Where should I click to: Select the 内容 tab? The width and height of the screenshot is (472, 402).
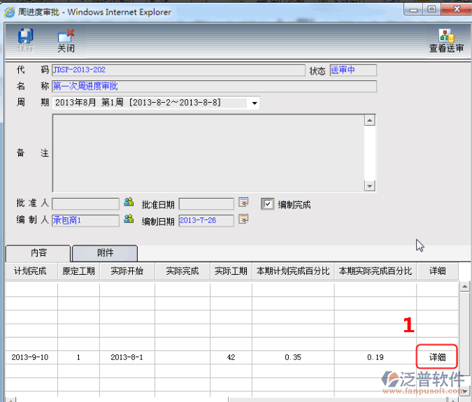pos(38,253)
